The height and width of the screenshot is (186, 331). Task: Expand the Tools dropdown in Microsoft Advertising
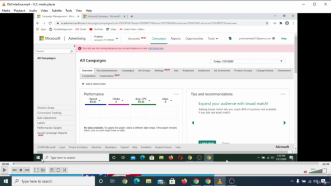(x=213, y=39)
